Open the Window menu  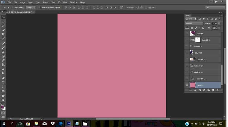tap(74, 2)
